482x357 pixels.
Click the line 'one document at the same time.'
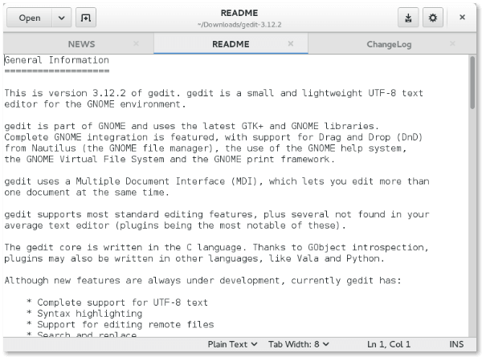87,193
